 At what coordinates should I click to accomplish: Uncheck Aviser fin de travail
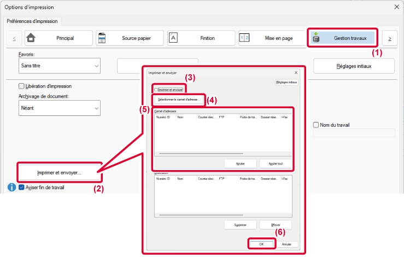tap(22, 187)
